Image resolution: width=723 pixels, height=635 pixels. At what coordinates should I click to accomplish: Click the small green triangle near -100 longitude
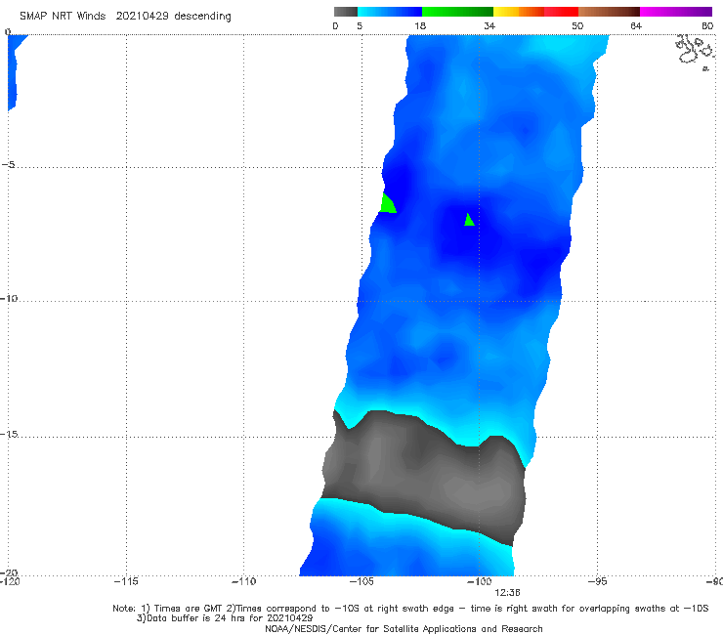(469, 220)
